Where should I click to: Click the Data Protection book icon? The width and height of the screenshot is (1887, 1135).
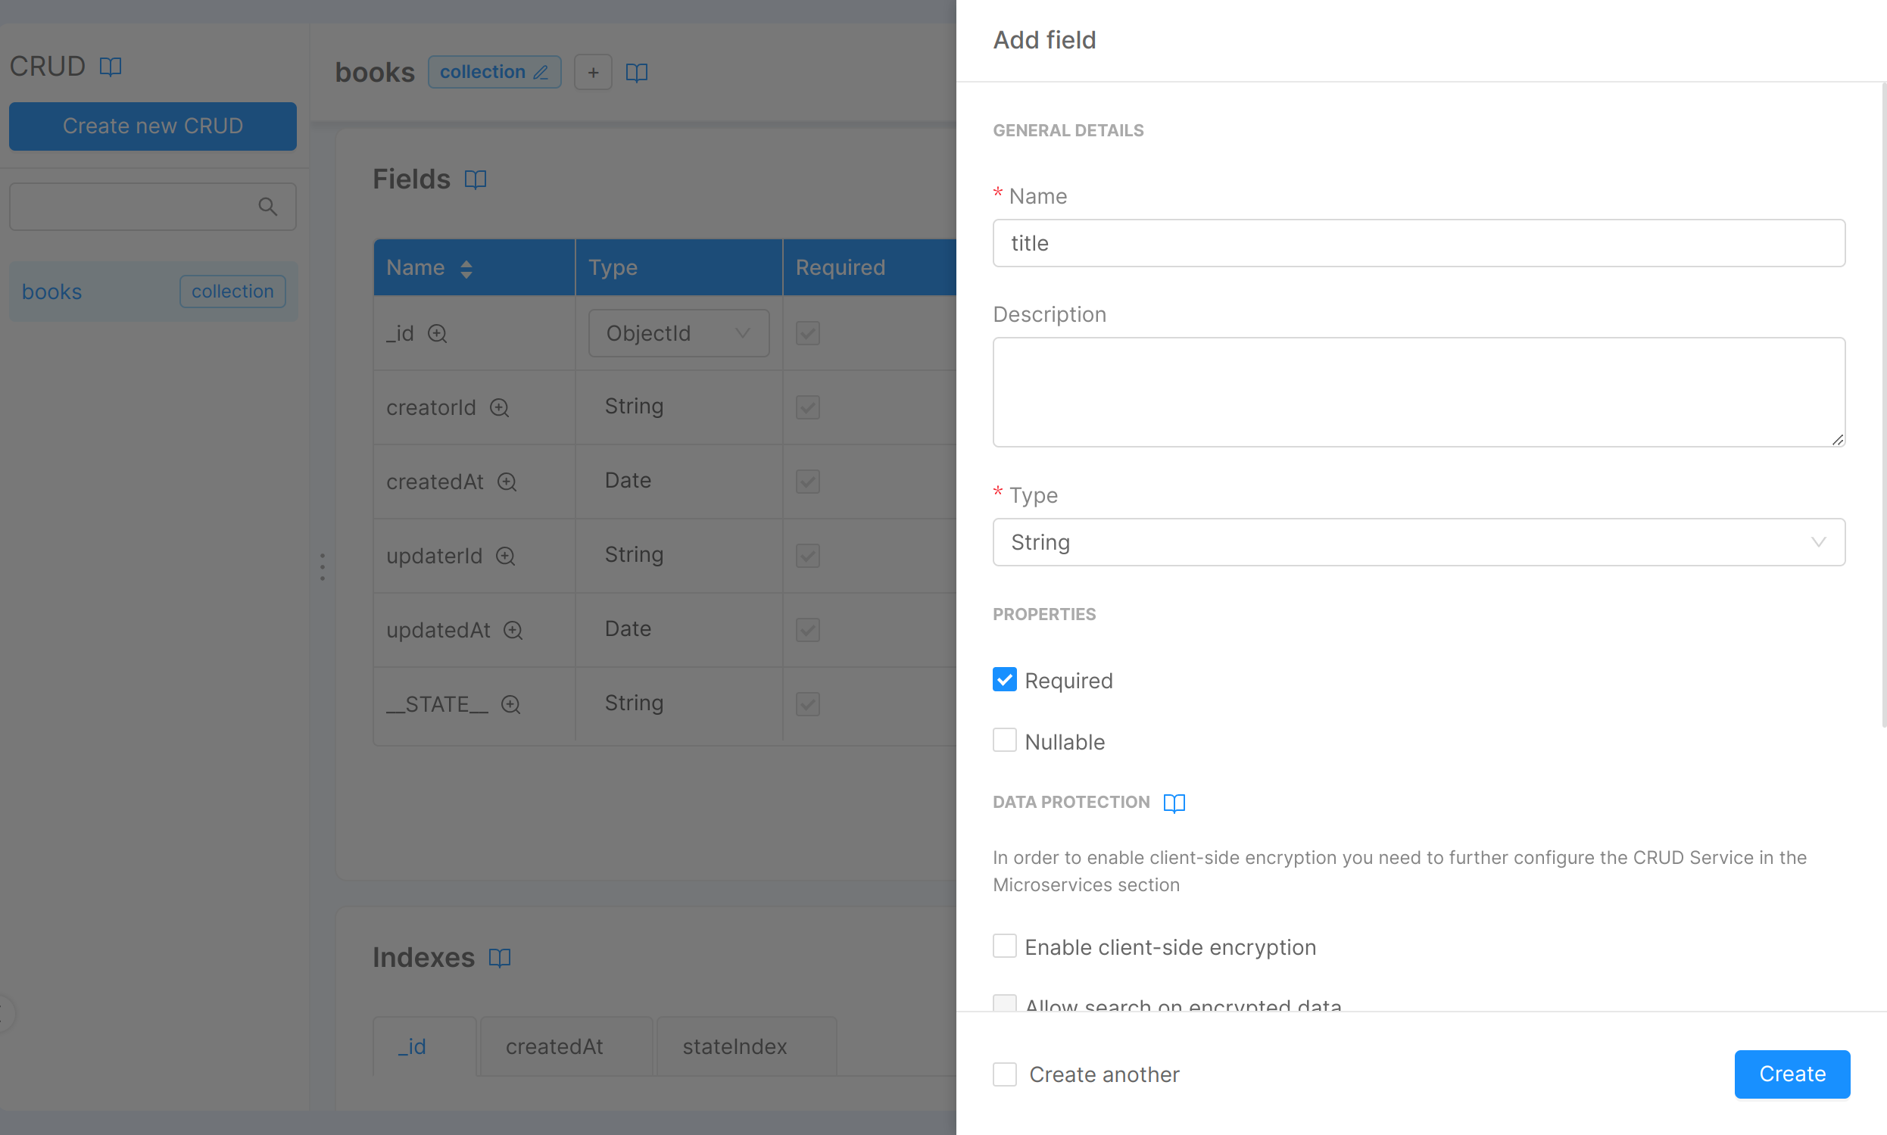[x=1174, y=803]
